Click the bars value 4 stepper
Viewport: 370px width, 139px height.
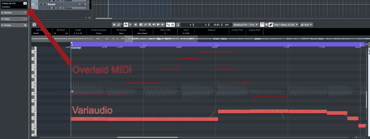[x=193, y=25]
